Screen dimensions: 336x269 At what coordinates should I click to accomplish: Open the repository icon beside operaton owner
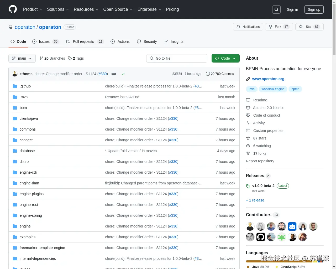(10, 27)
